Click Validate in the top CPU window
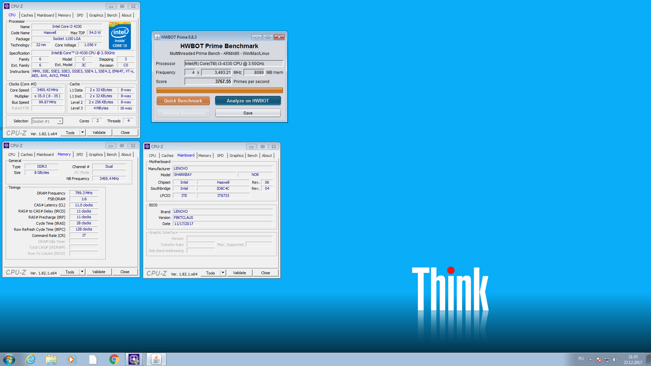Screen dimensions: 651x366 click(x=99, y=133)
